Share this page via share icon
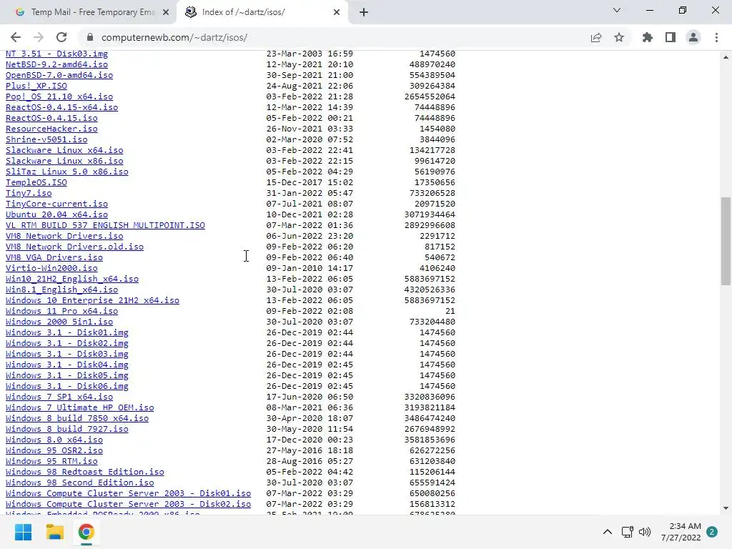Viewport: 732px width, 549px height. [x=595, y=37]
